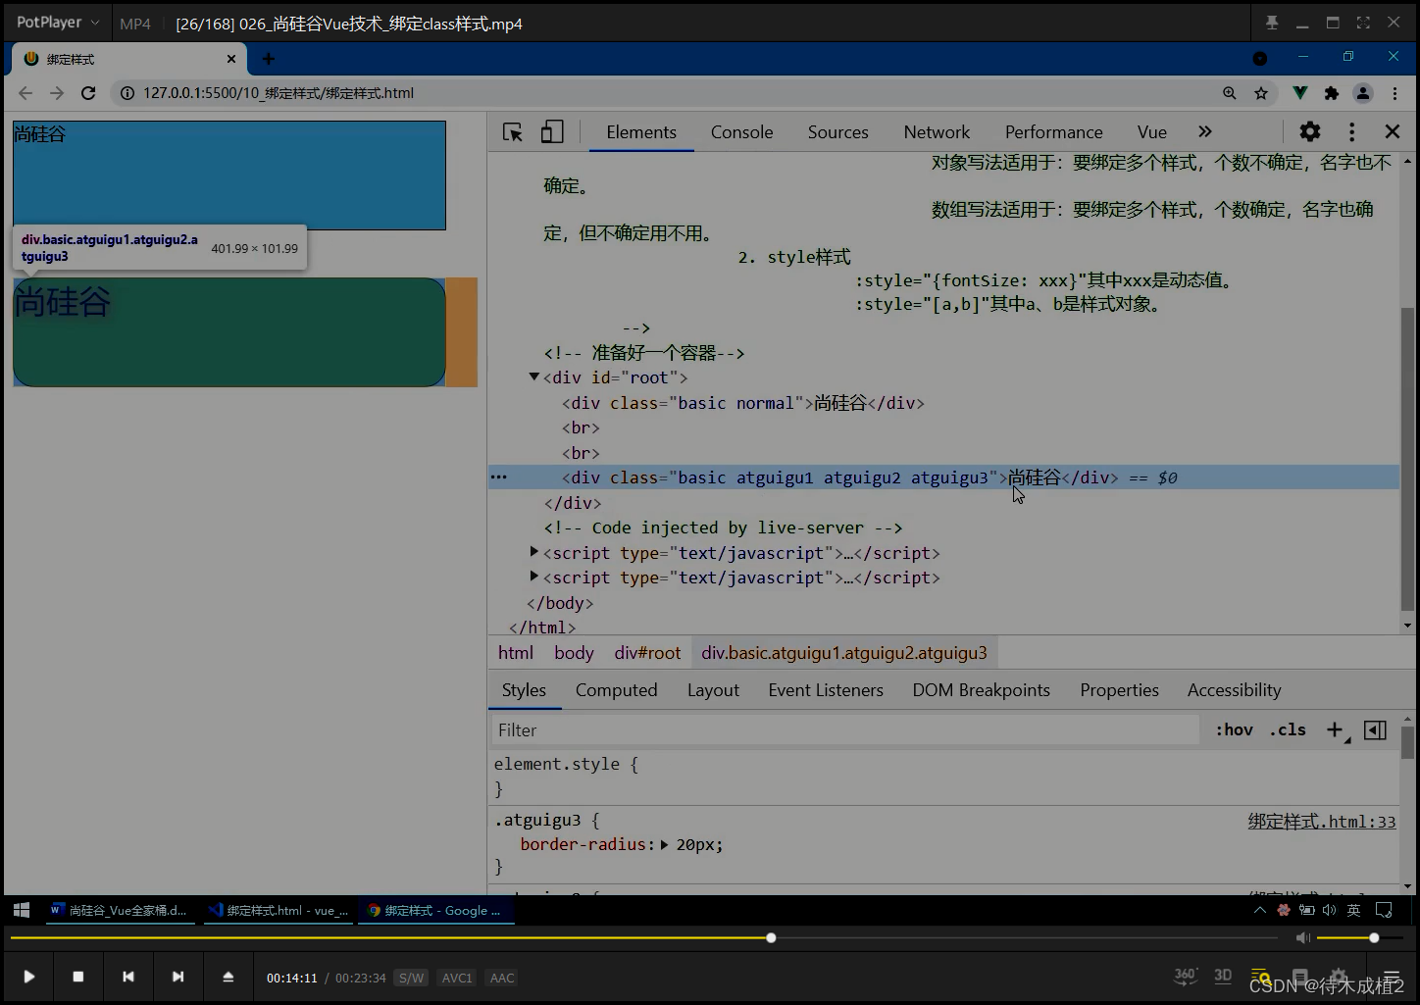
Task: Open a new Chrome tab
Action: (268, 59)
